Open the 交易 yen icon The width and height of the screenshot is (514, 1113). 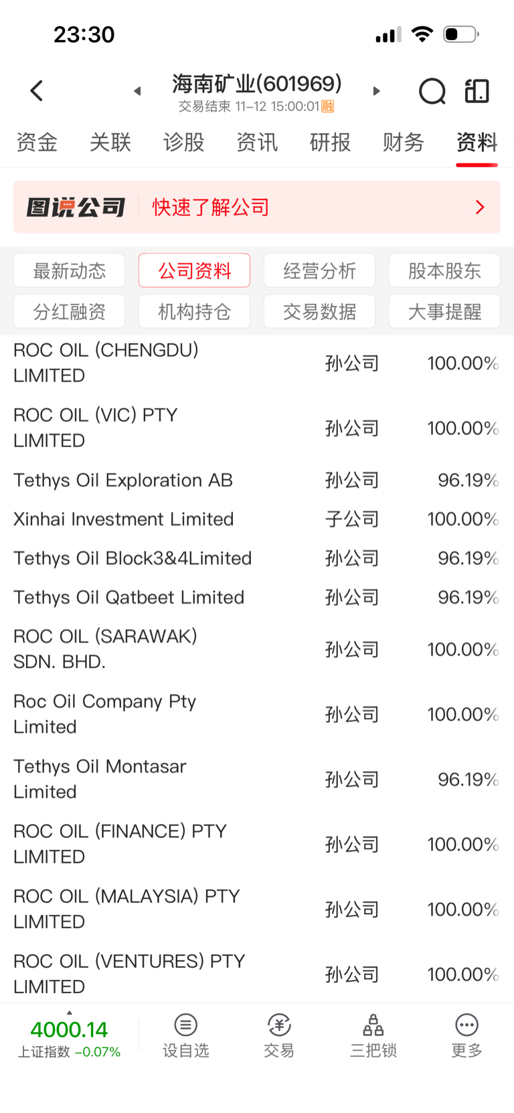pyautogui.click(x=279, y=1025)
